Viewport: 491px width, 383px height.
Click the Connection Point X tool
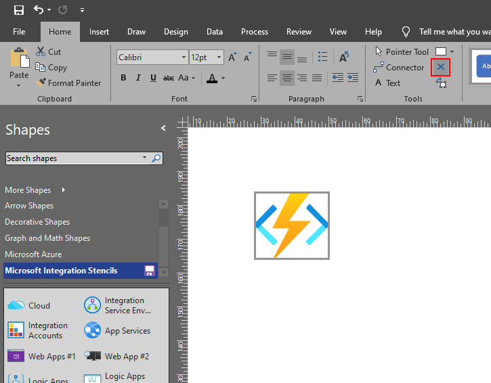(x=441, y=67)
